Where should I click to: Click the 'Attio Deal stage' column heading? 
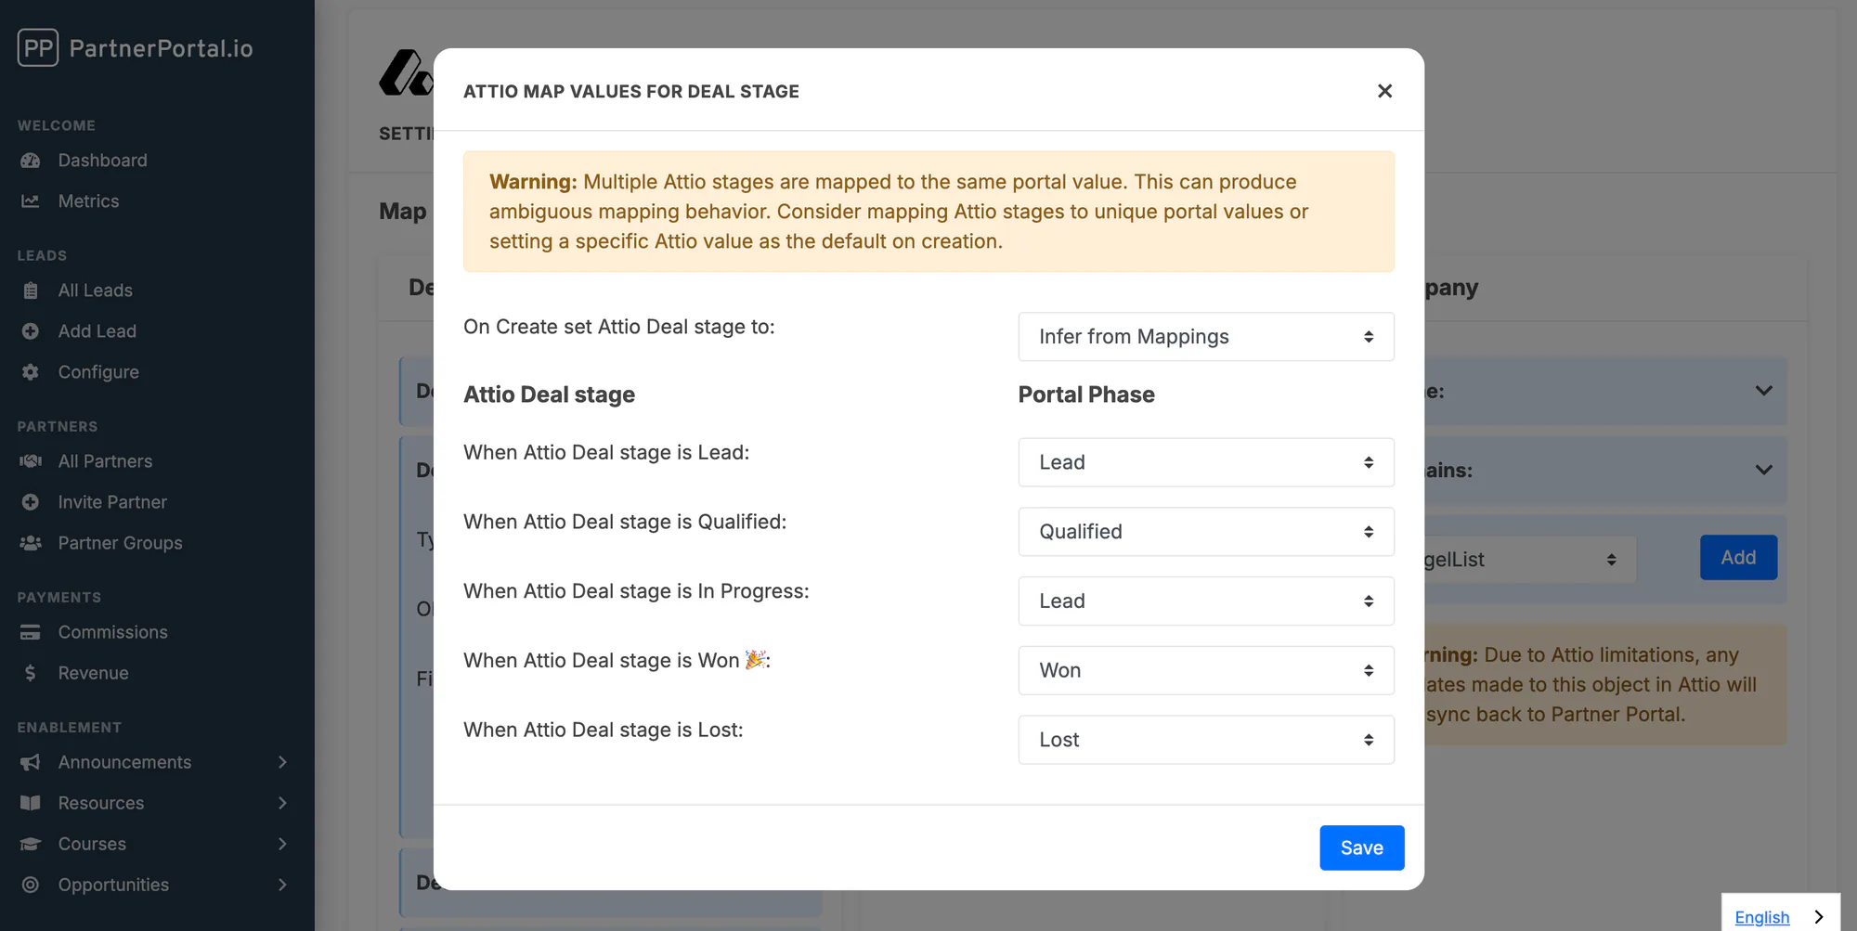coord(549,394)
